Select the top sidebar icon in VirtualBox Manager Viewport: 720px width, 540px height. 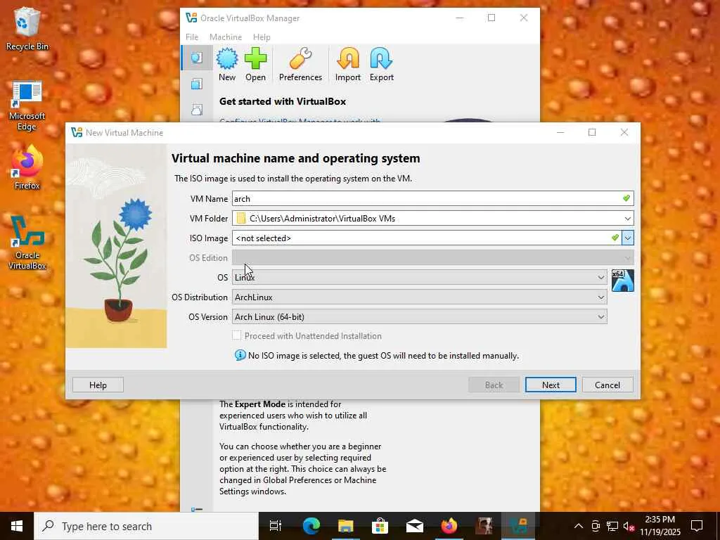pyautogui.click(x=197, y=58)
